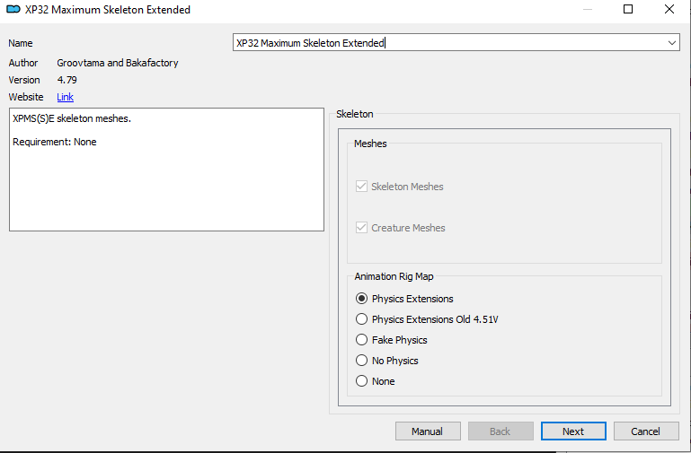Click the Manual button
The width and height of the screenshot is (691, 453).
[428, 431]
